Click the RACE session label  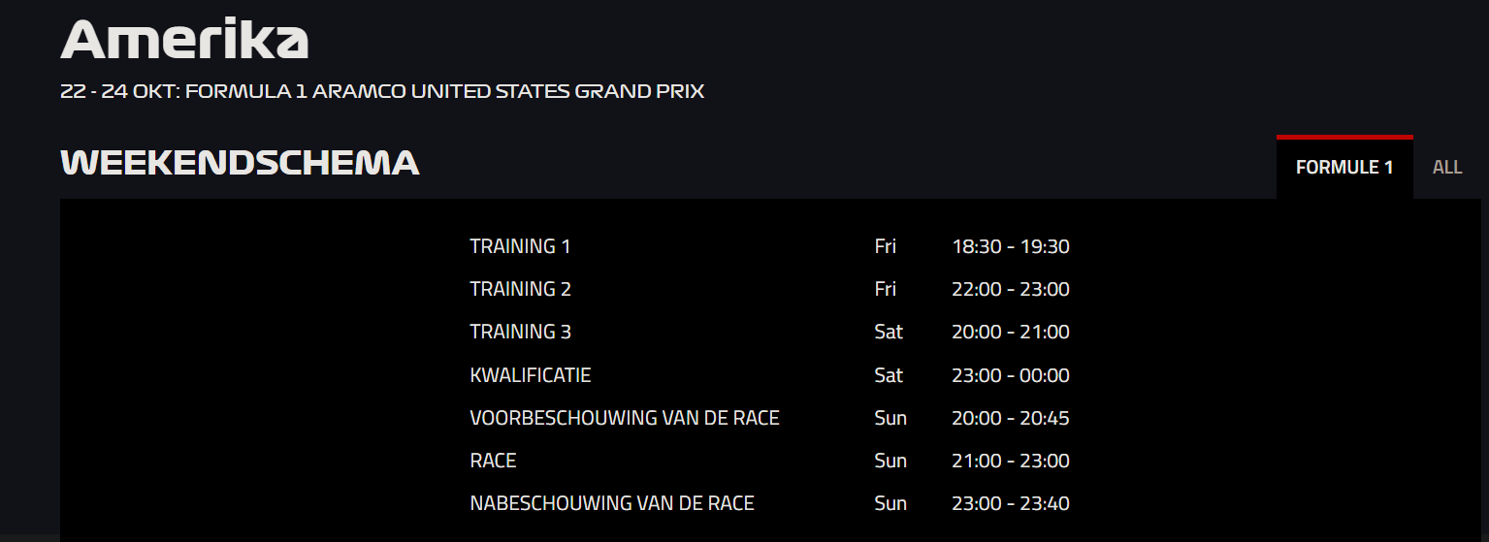tap(493, 461)
